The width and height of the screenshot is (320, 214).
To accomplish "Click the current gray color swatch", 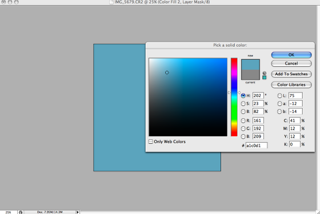I will click(x=250, y=74).
